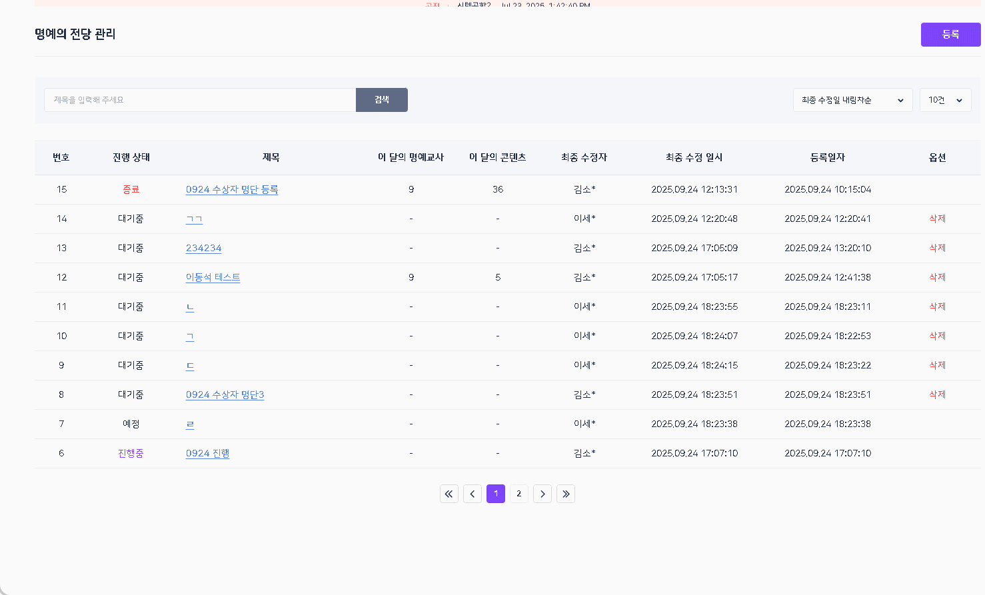Viewport: 985px width, 595px height.
Task: Open the 이동석 테스트 title link
Action: click(x=213, y=278)
